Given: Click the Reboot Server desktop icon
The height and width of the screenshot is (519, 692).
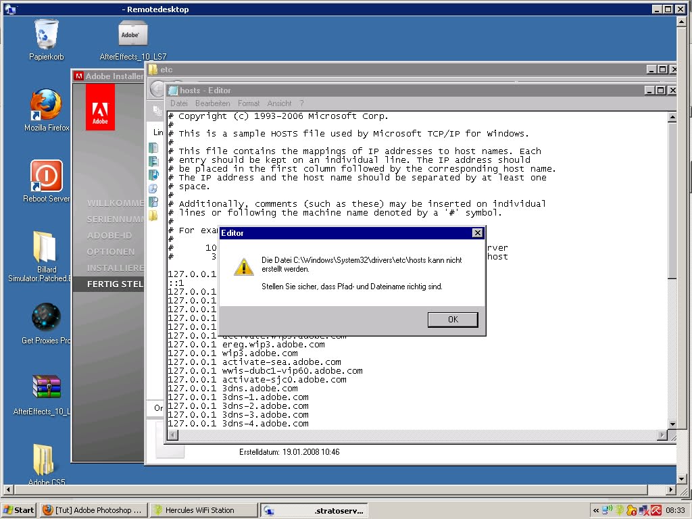Looking at the screenshot, I should [x=46, y=176].
